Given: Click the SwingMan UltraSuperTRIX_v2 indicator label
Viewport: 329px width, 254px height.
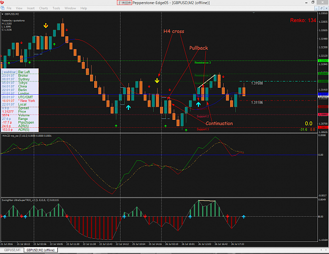Looking at the screenshot, I should click(30, 200).
